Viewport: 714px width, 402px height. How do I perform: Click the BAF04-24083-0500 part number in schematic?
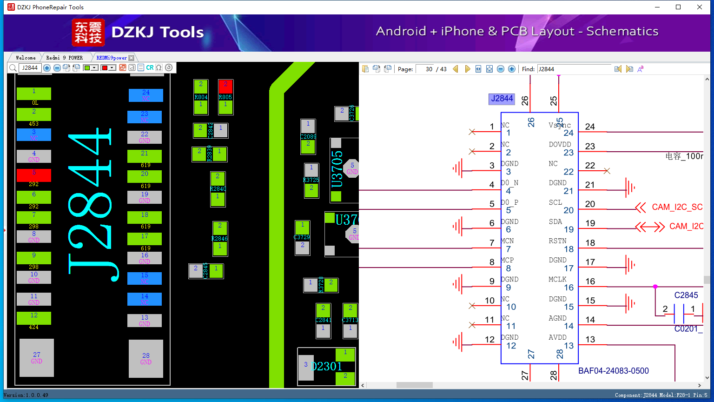point(614,371)
